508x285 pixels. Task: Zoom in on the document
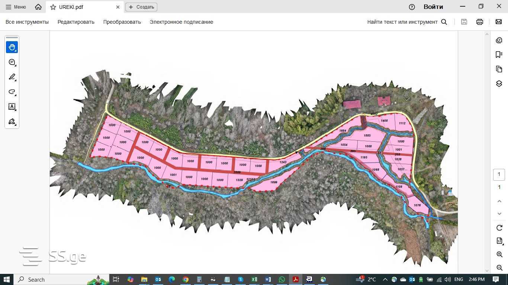tap(499, 254)
